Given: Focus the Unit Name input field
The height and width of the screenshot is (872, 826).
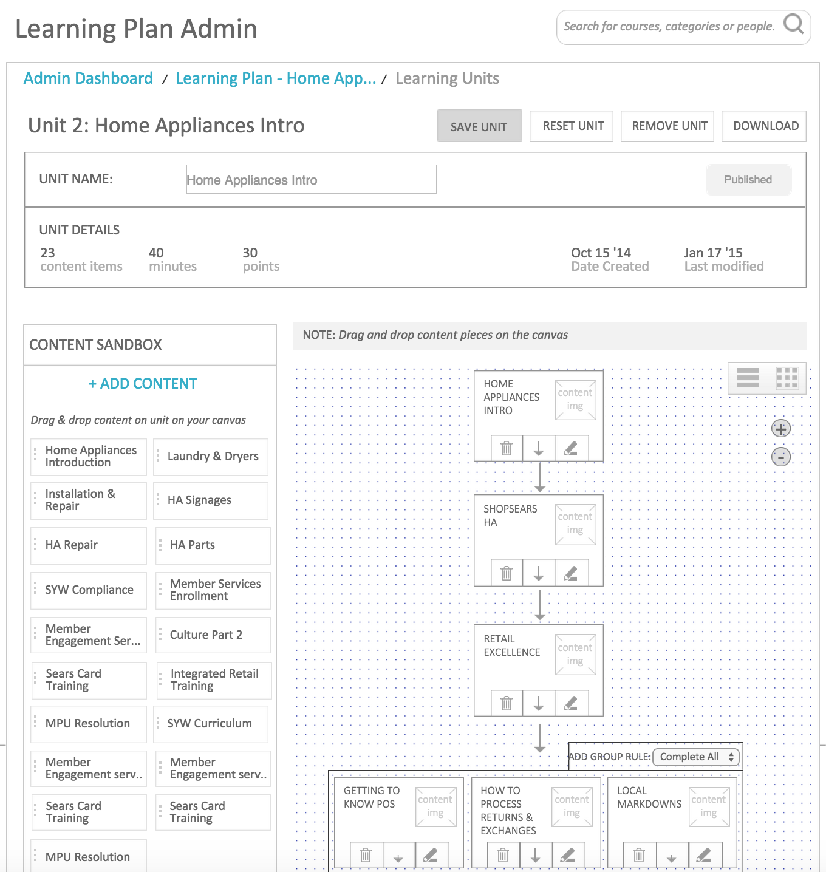Looking at the screenshot, I should tap(312, 179).
